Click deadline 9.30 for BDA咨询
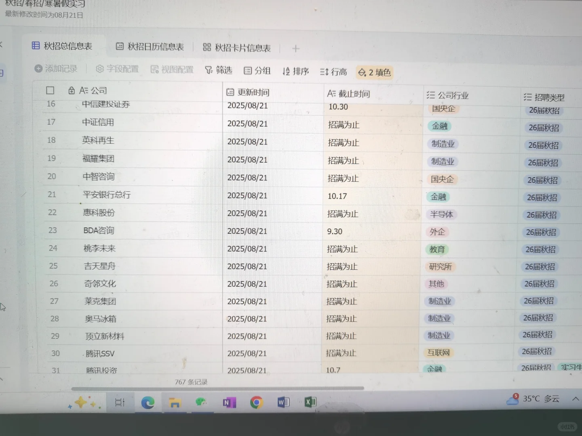 [335, 231]
